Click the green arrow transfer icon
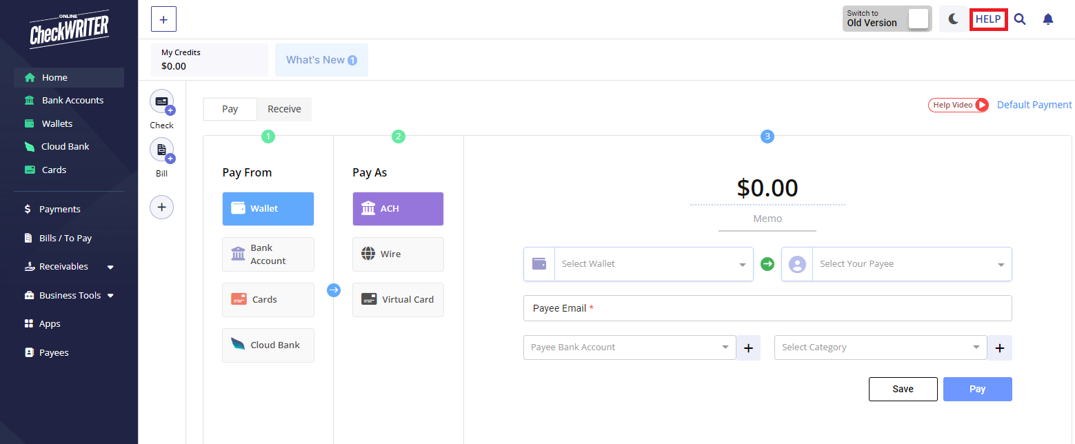Image resolution: width=1075 pixels, height=444 pixels. [767, 264]
